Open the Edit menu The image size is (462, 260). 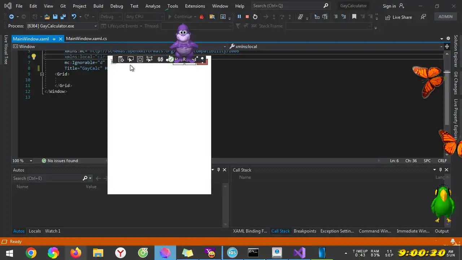33,6
